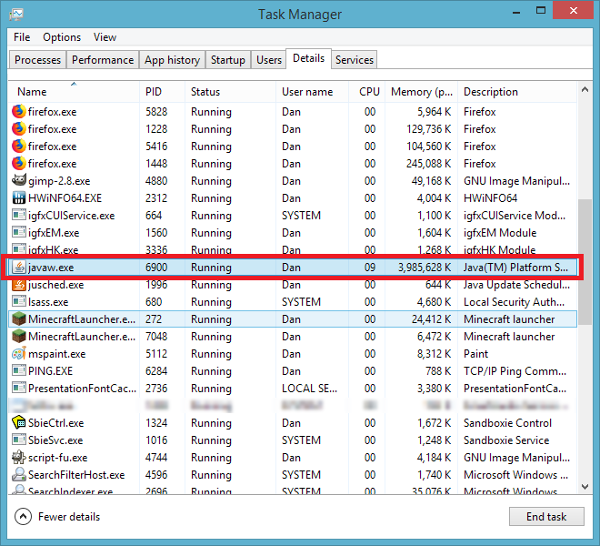Click the mspaint.exe Paint icon
Viewport: 600px width, 546px height.
click(19, 354)
